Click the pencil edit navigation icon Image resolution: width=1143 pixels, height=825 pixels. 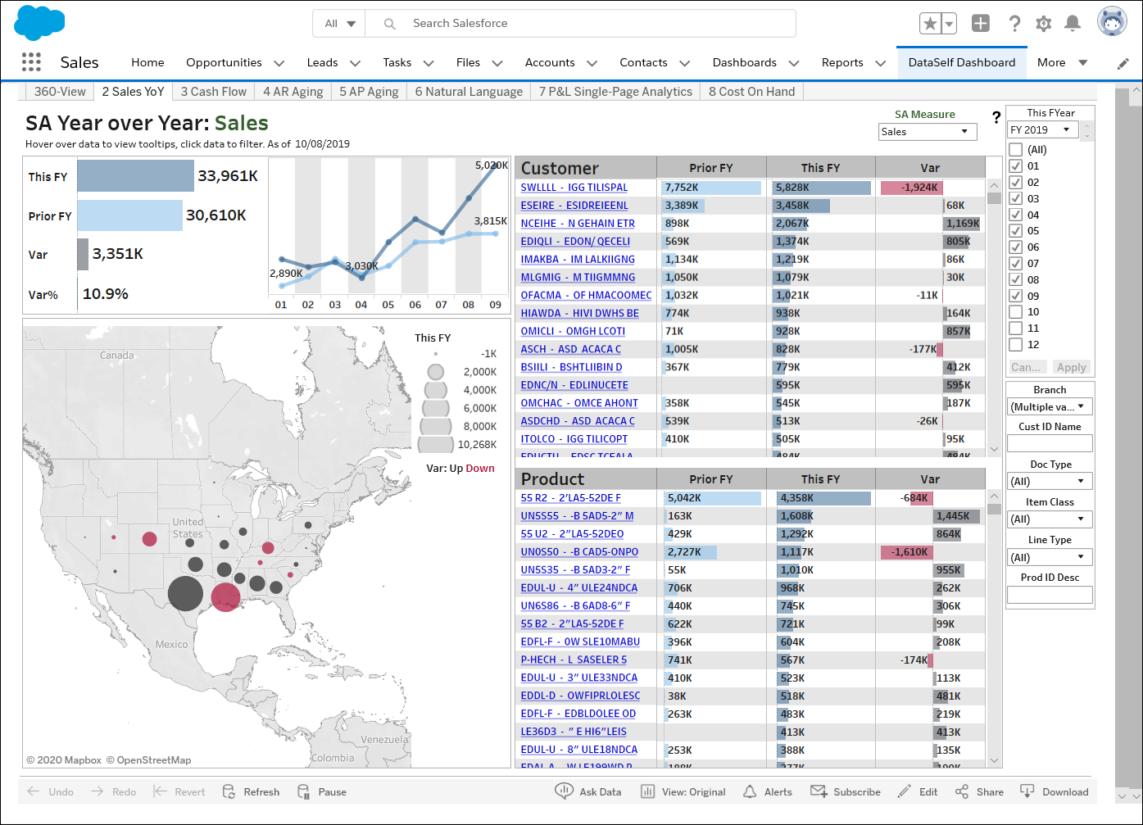tap(1123, 63)
